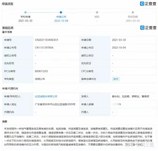Click the 申请公布号 label cell

18,48
